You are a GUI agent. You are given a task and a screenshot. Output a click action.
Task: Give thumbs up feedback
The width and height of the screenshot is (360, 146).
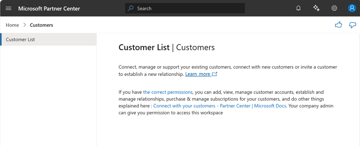(x=338, y=25)
